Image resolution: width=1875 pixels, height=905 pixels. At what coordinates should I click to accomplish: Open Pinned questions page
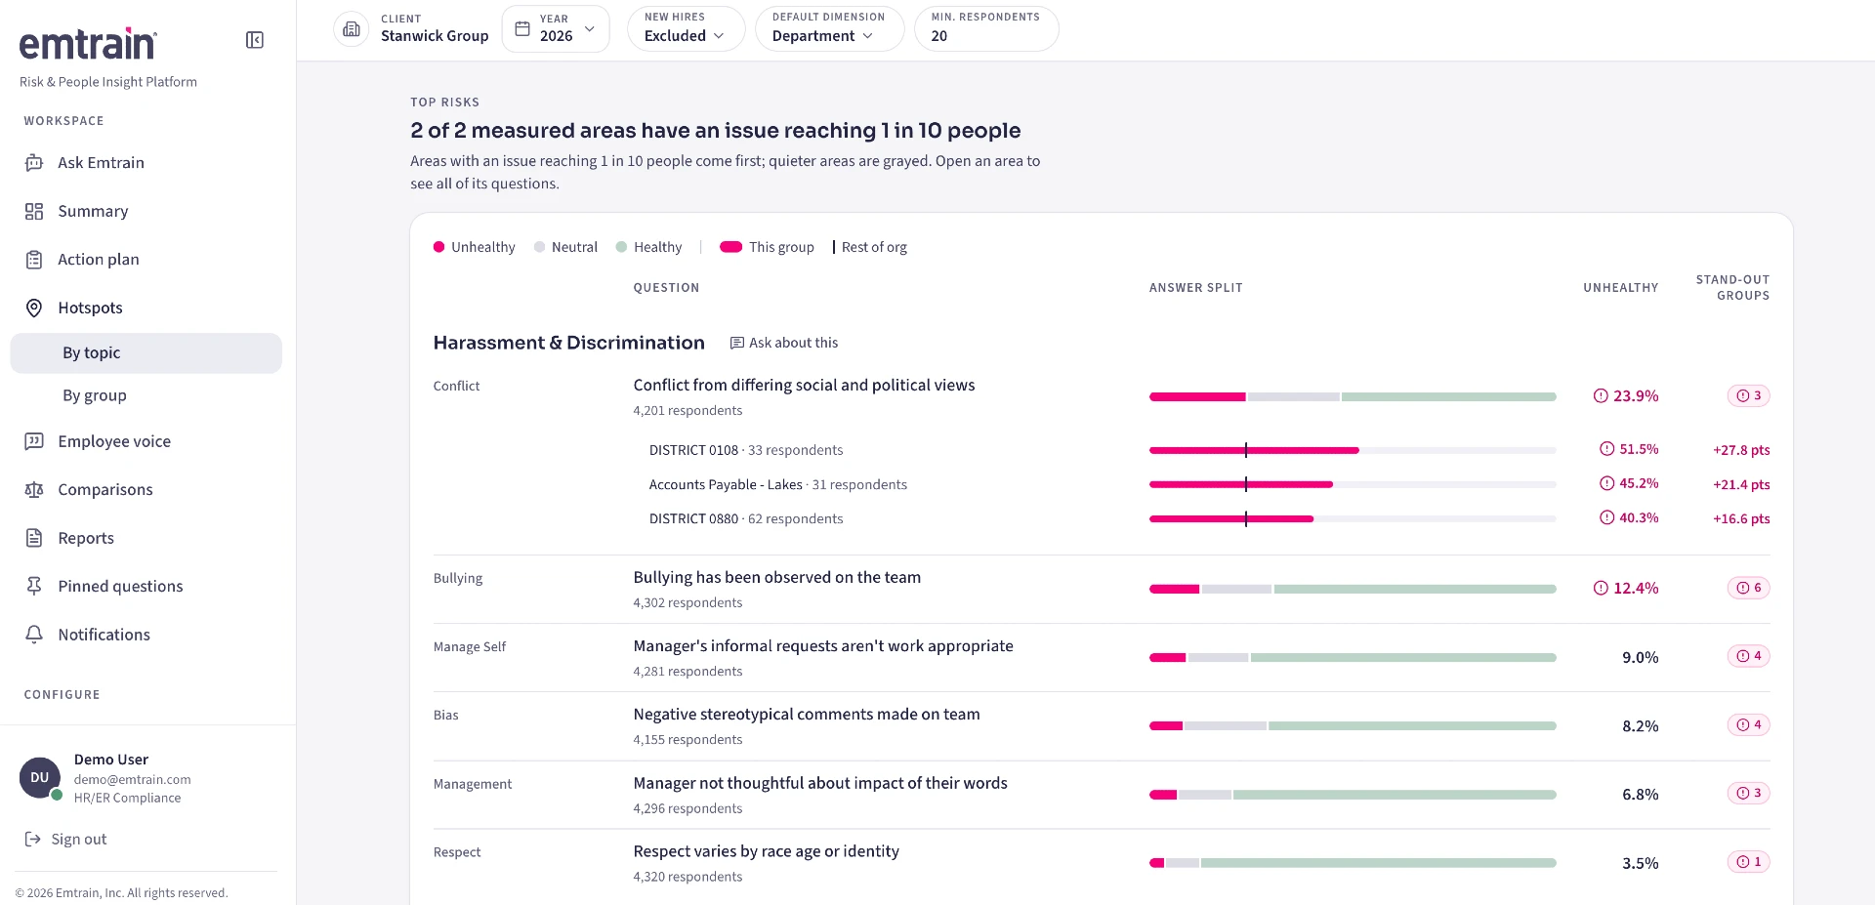[146, 586]
